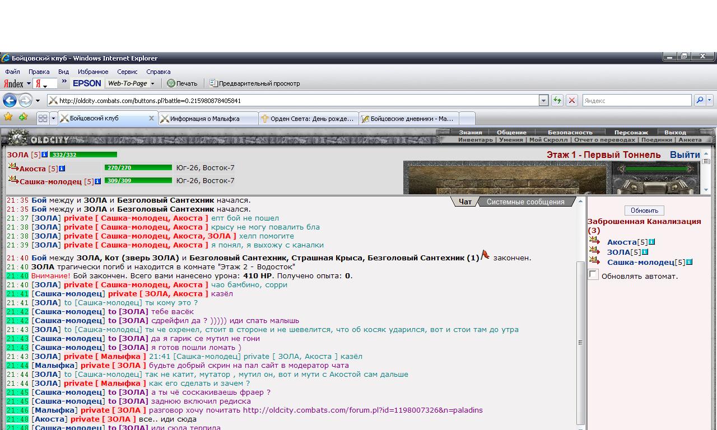Open the Знания game menu
717x430 pixels.
click(x=470, y=133)
